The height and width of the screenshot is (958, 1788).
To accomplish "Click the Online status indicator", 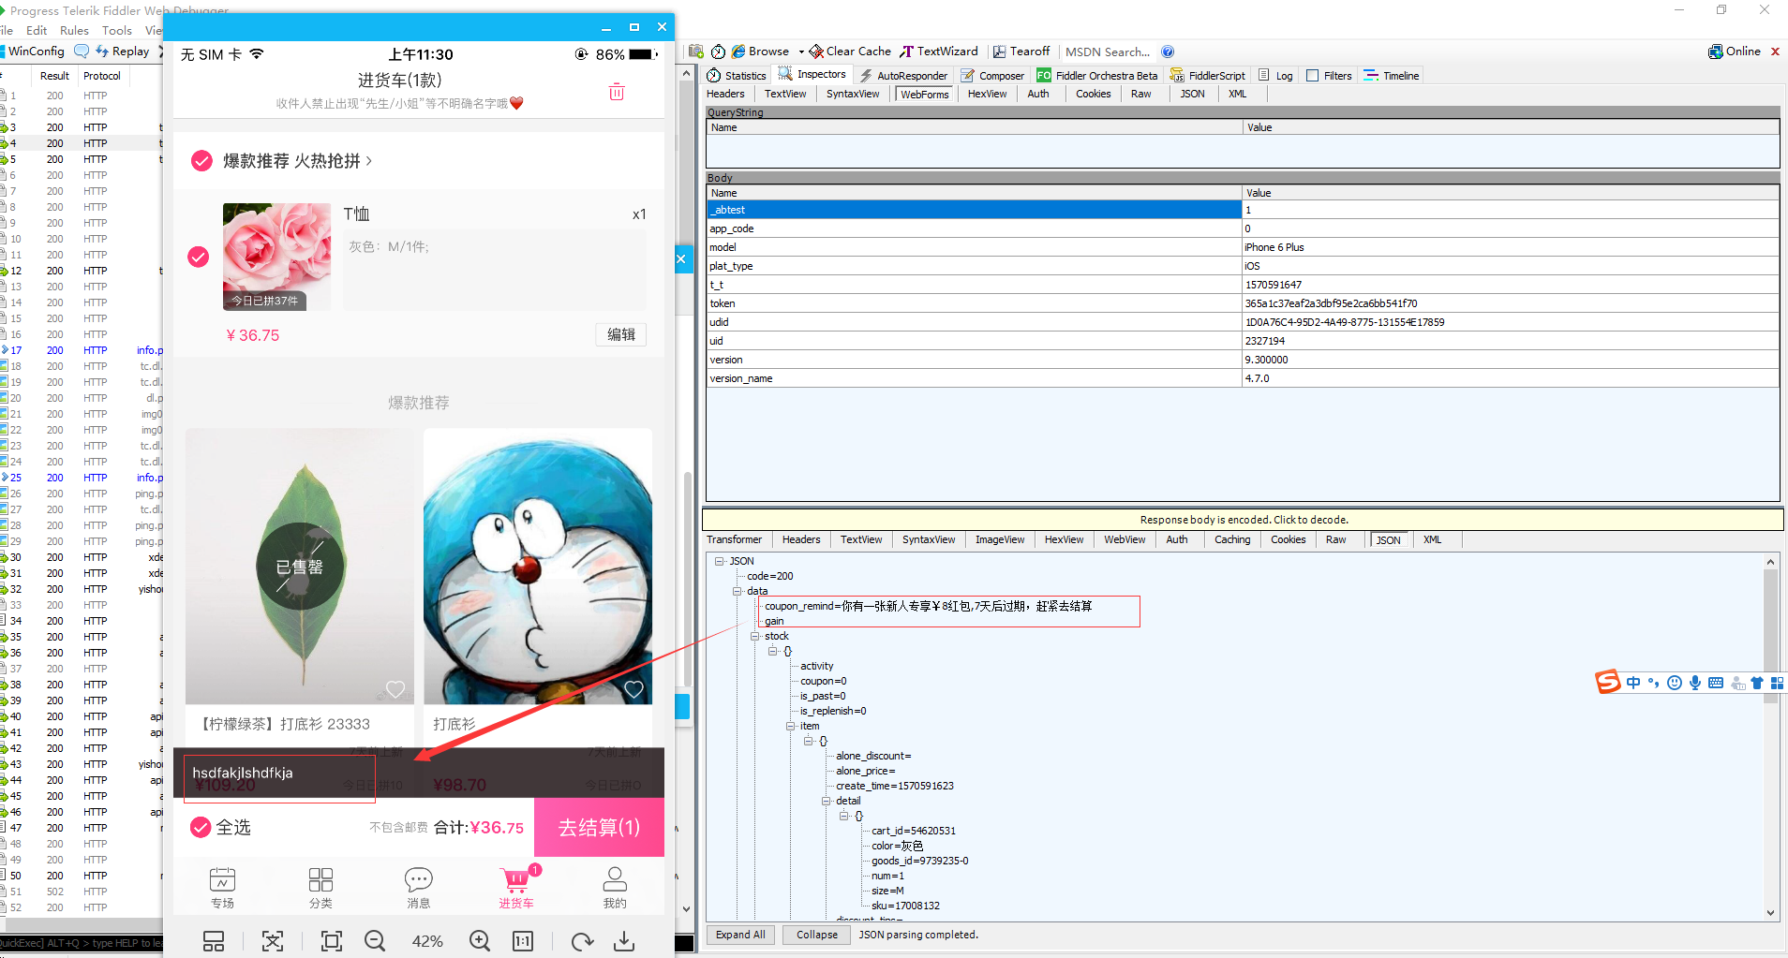I will pos(1735,52).
